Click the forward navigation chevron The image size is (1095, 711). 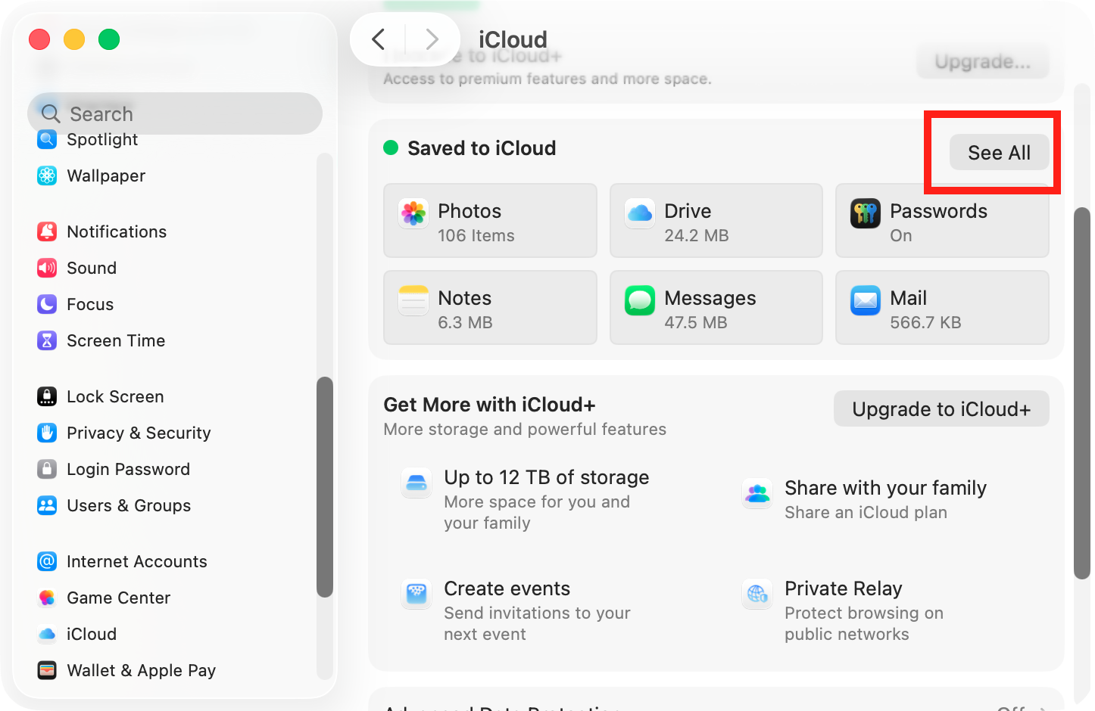click(x=431, y=39)
